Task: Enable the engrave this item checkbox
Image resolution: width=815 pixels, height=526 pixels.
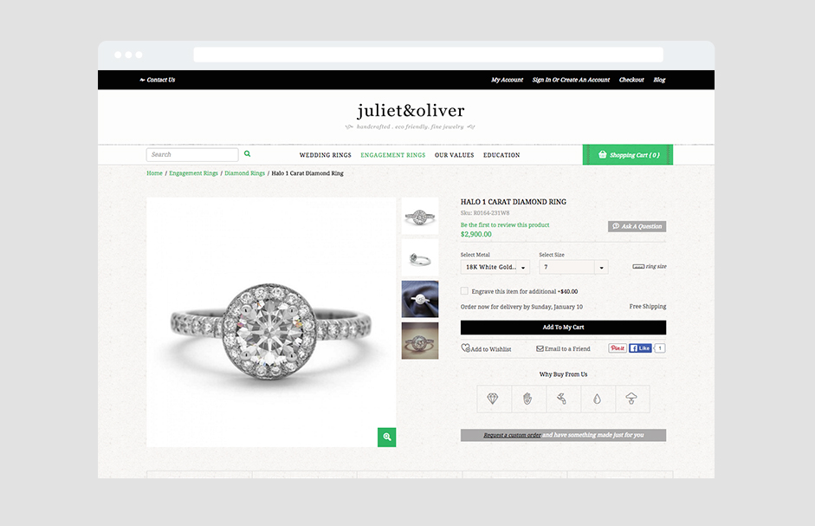Action: pos(464,291)
